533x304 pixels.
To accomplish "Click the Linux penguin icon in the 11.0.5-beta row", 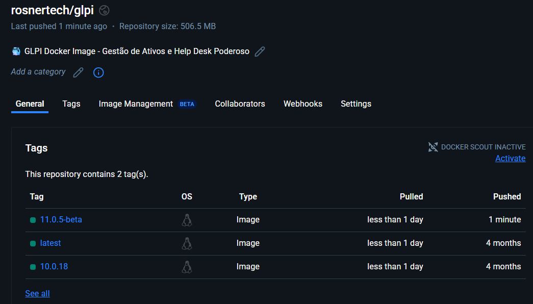I will [187, 220].
